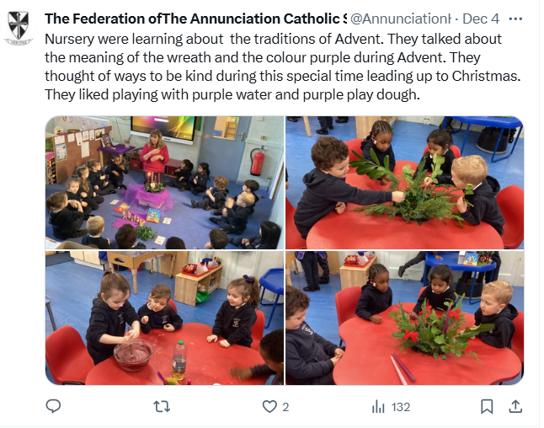Like the tweet with the heart icon
Viewport: 544px width, 428px height.
269,406
